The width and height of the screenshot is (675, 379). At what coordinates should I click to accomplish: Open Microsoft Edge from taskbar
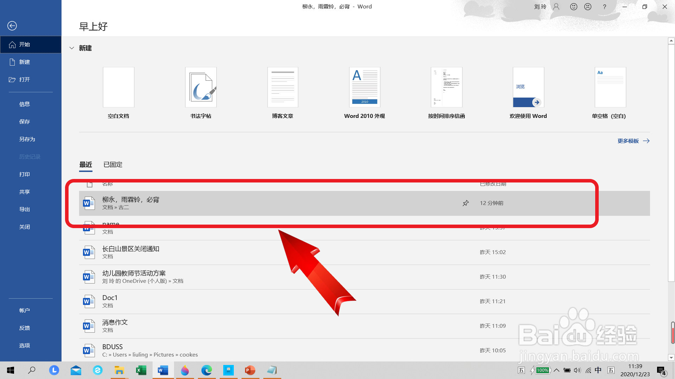[x=206, y=370]
